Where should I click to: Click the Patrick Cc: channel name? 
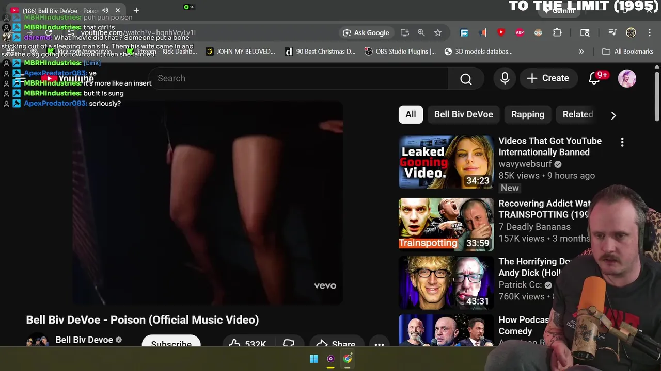click(x=520, y=285)
